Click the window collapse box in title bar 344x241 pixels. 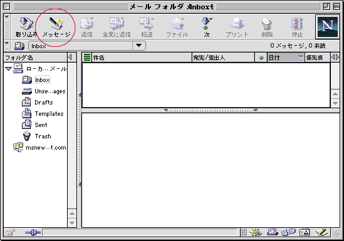click(x=336, y=6)
